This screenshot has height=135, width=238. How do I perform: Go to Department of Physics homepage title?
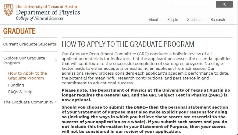click(48, 12)
